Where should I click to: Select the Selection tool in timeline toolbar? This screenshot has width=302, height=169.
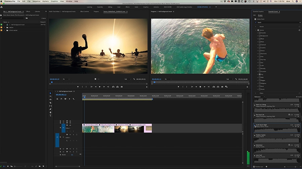[50, 93]
